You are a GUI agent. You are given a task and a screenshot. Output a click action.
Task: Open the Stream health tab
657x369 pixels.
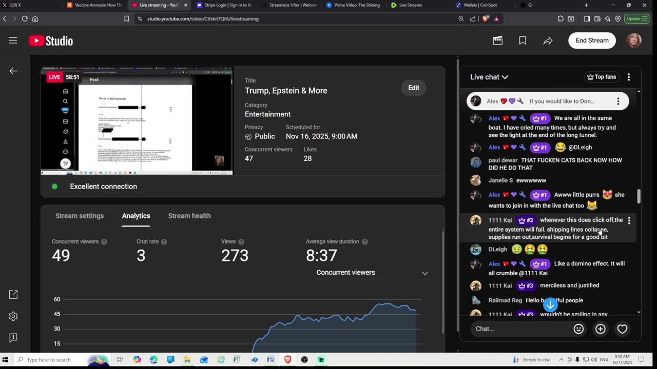(189, 216)
